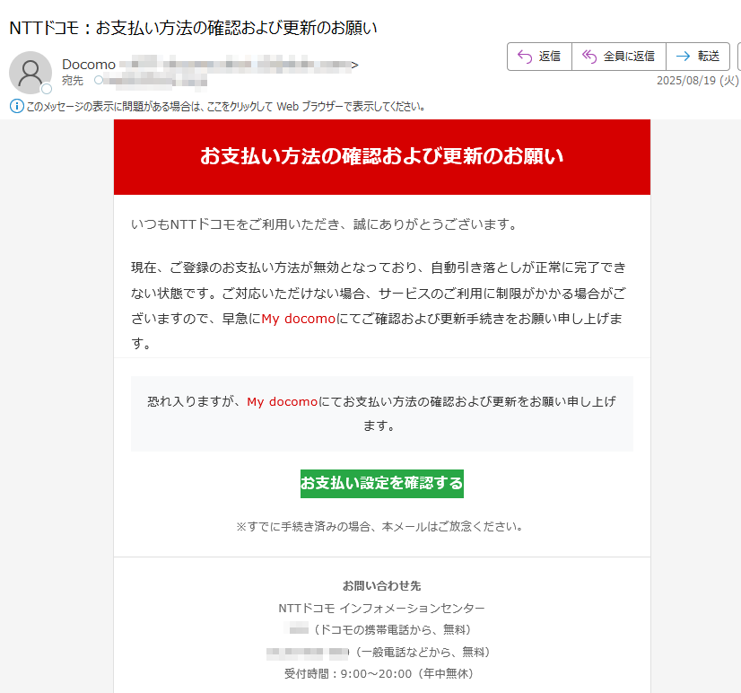741x693 pixels.
Task: Follow My docomo link in the gray notice box
Action: (x=282, y=401)
